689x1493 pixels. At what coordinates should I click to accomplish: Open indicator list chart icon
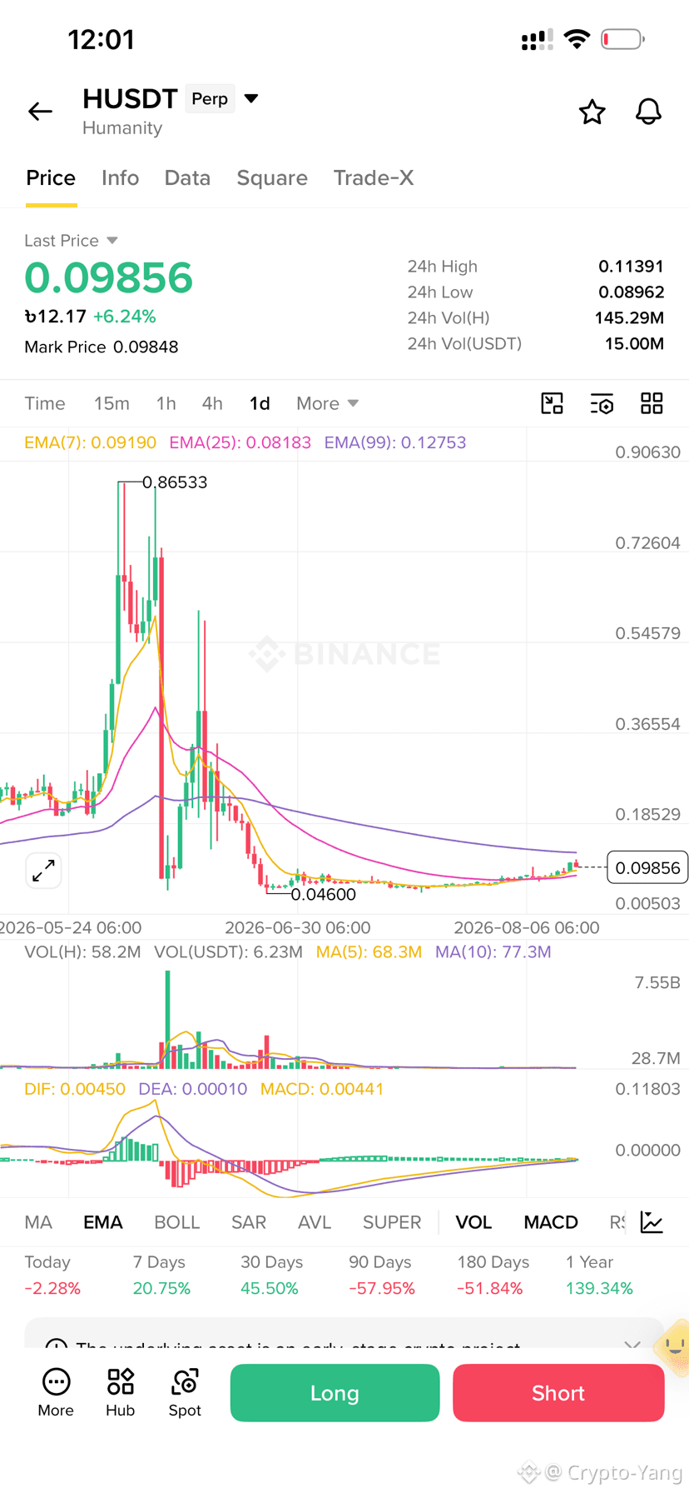click(x=652, y=1222)
